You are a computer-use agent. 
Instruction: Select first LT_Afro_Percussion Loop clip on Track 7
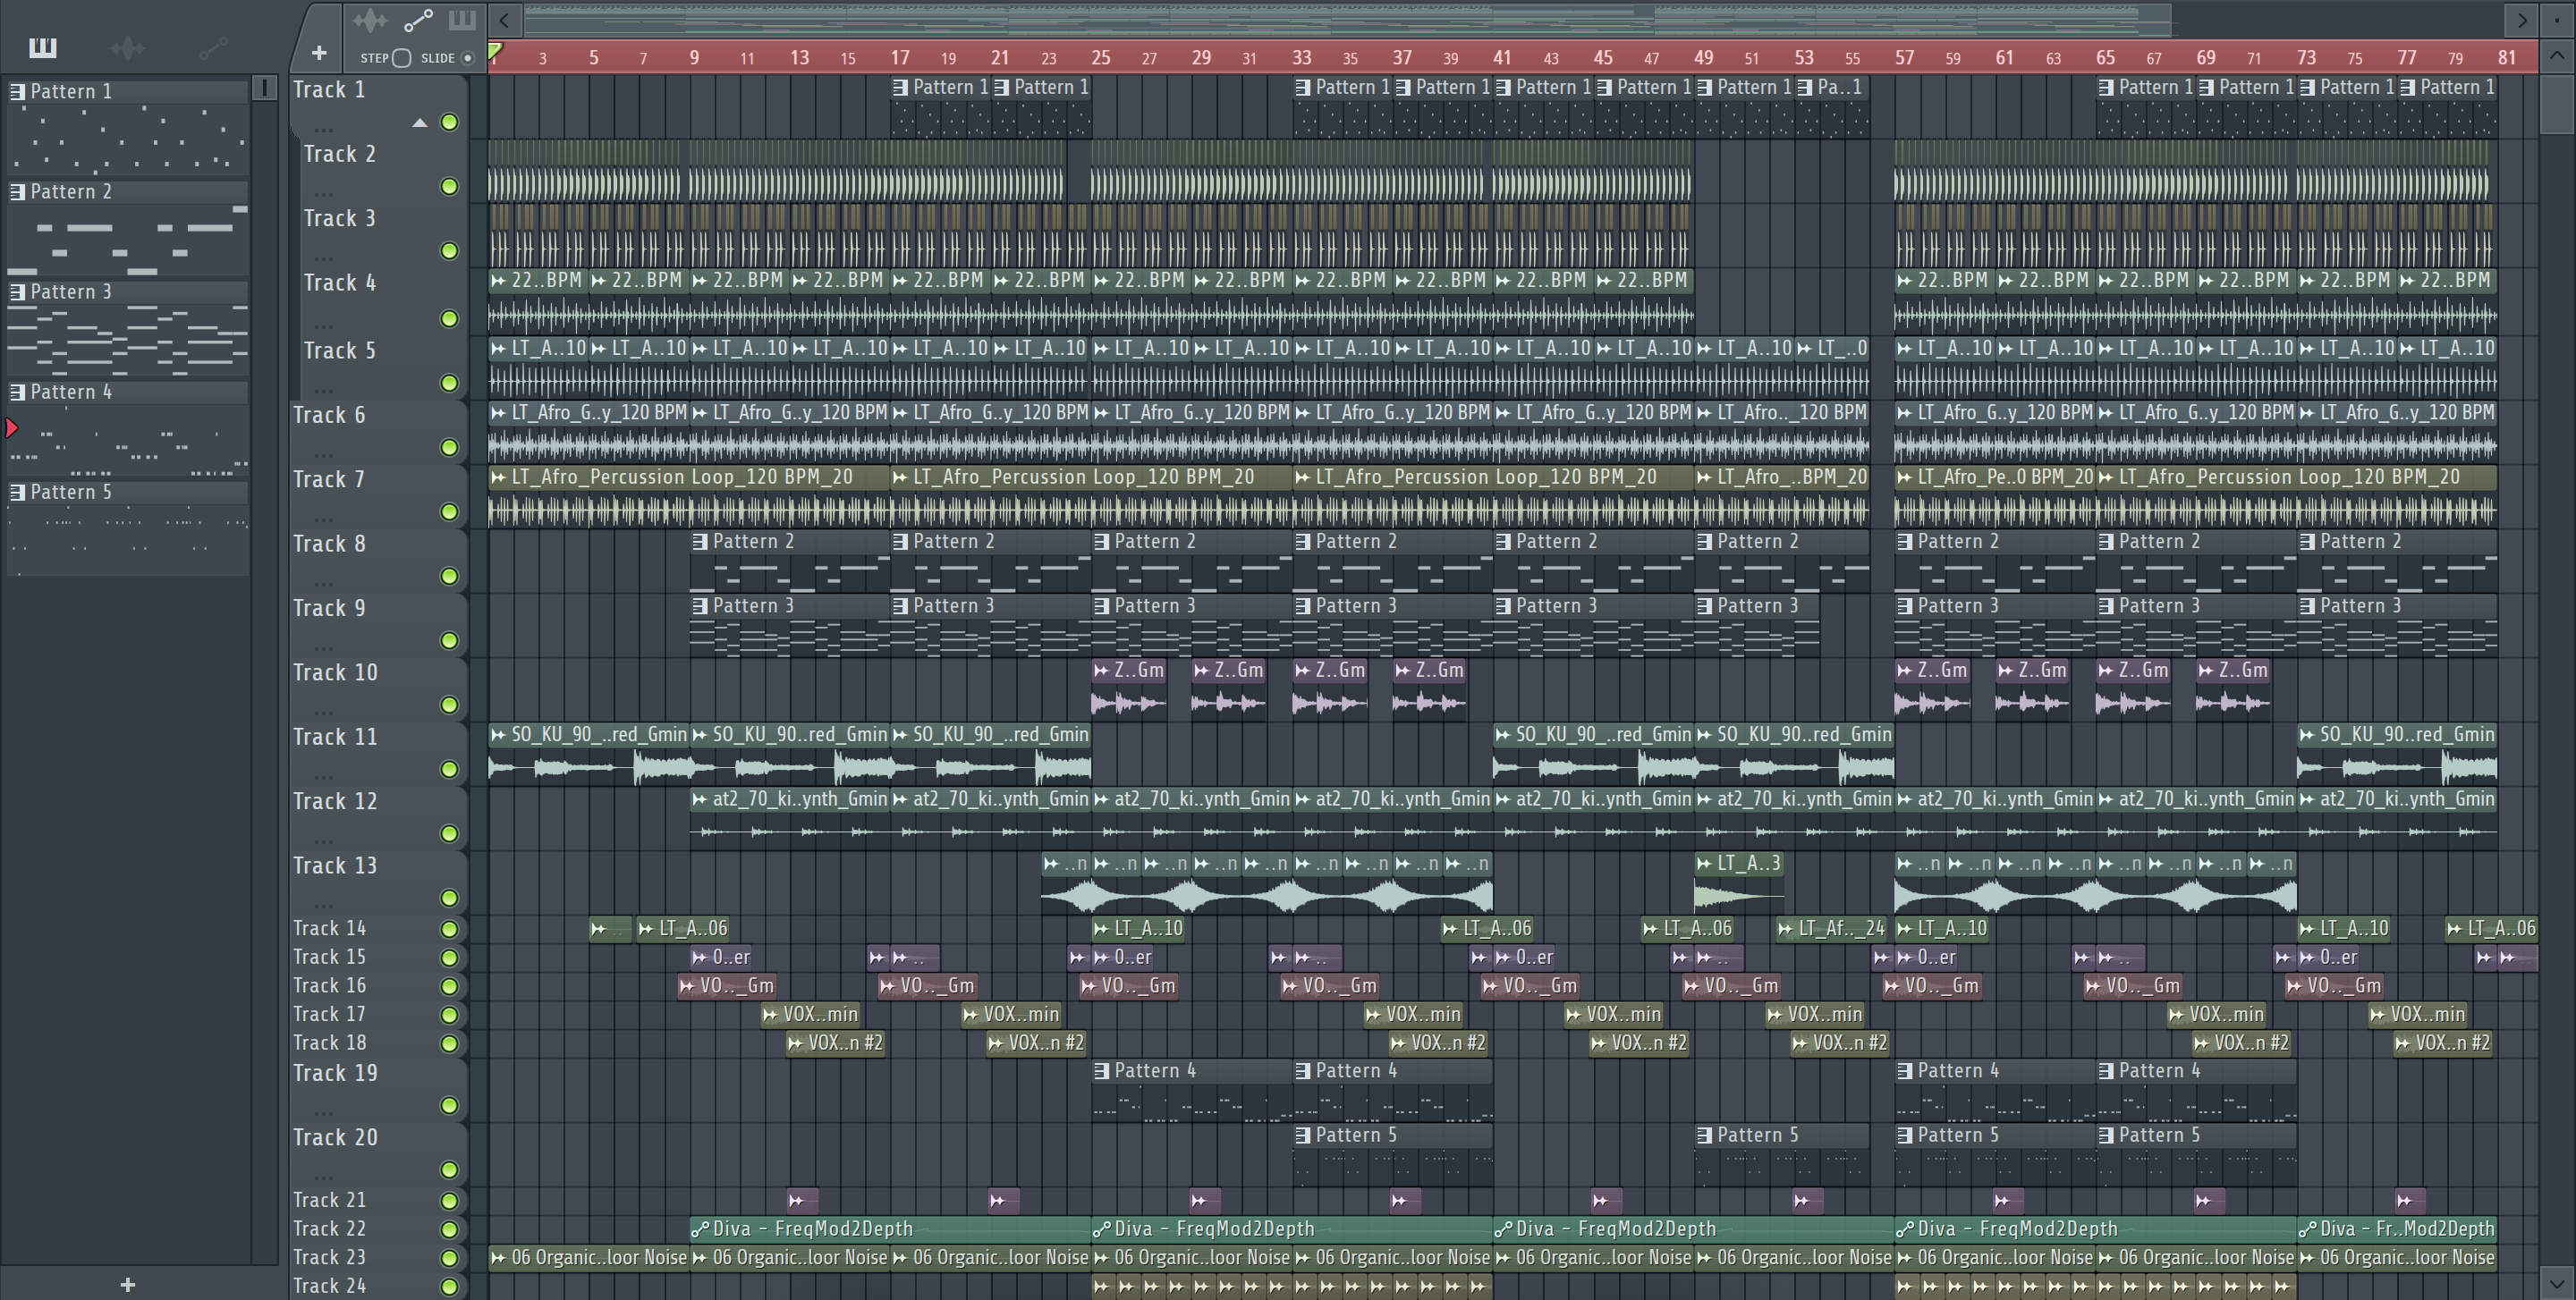click(x=689, y=496)
